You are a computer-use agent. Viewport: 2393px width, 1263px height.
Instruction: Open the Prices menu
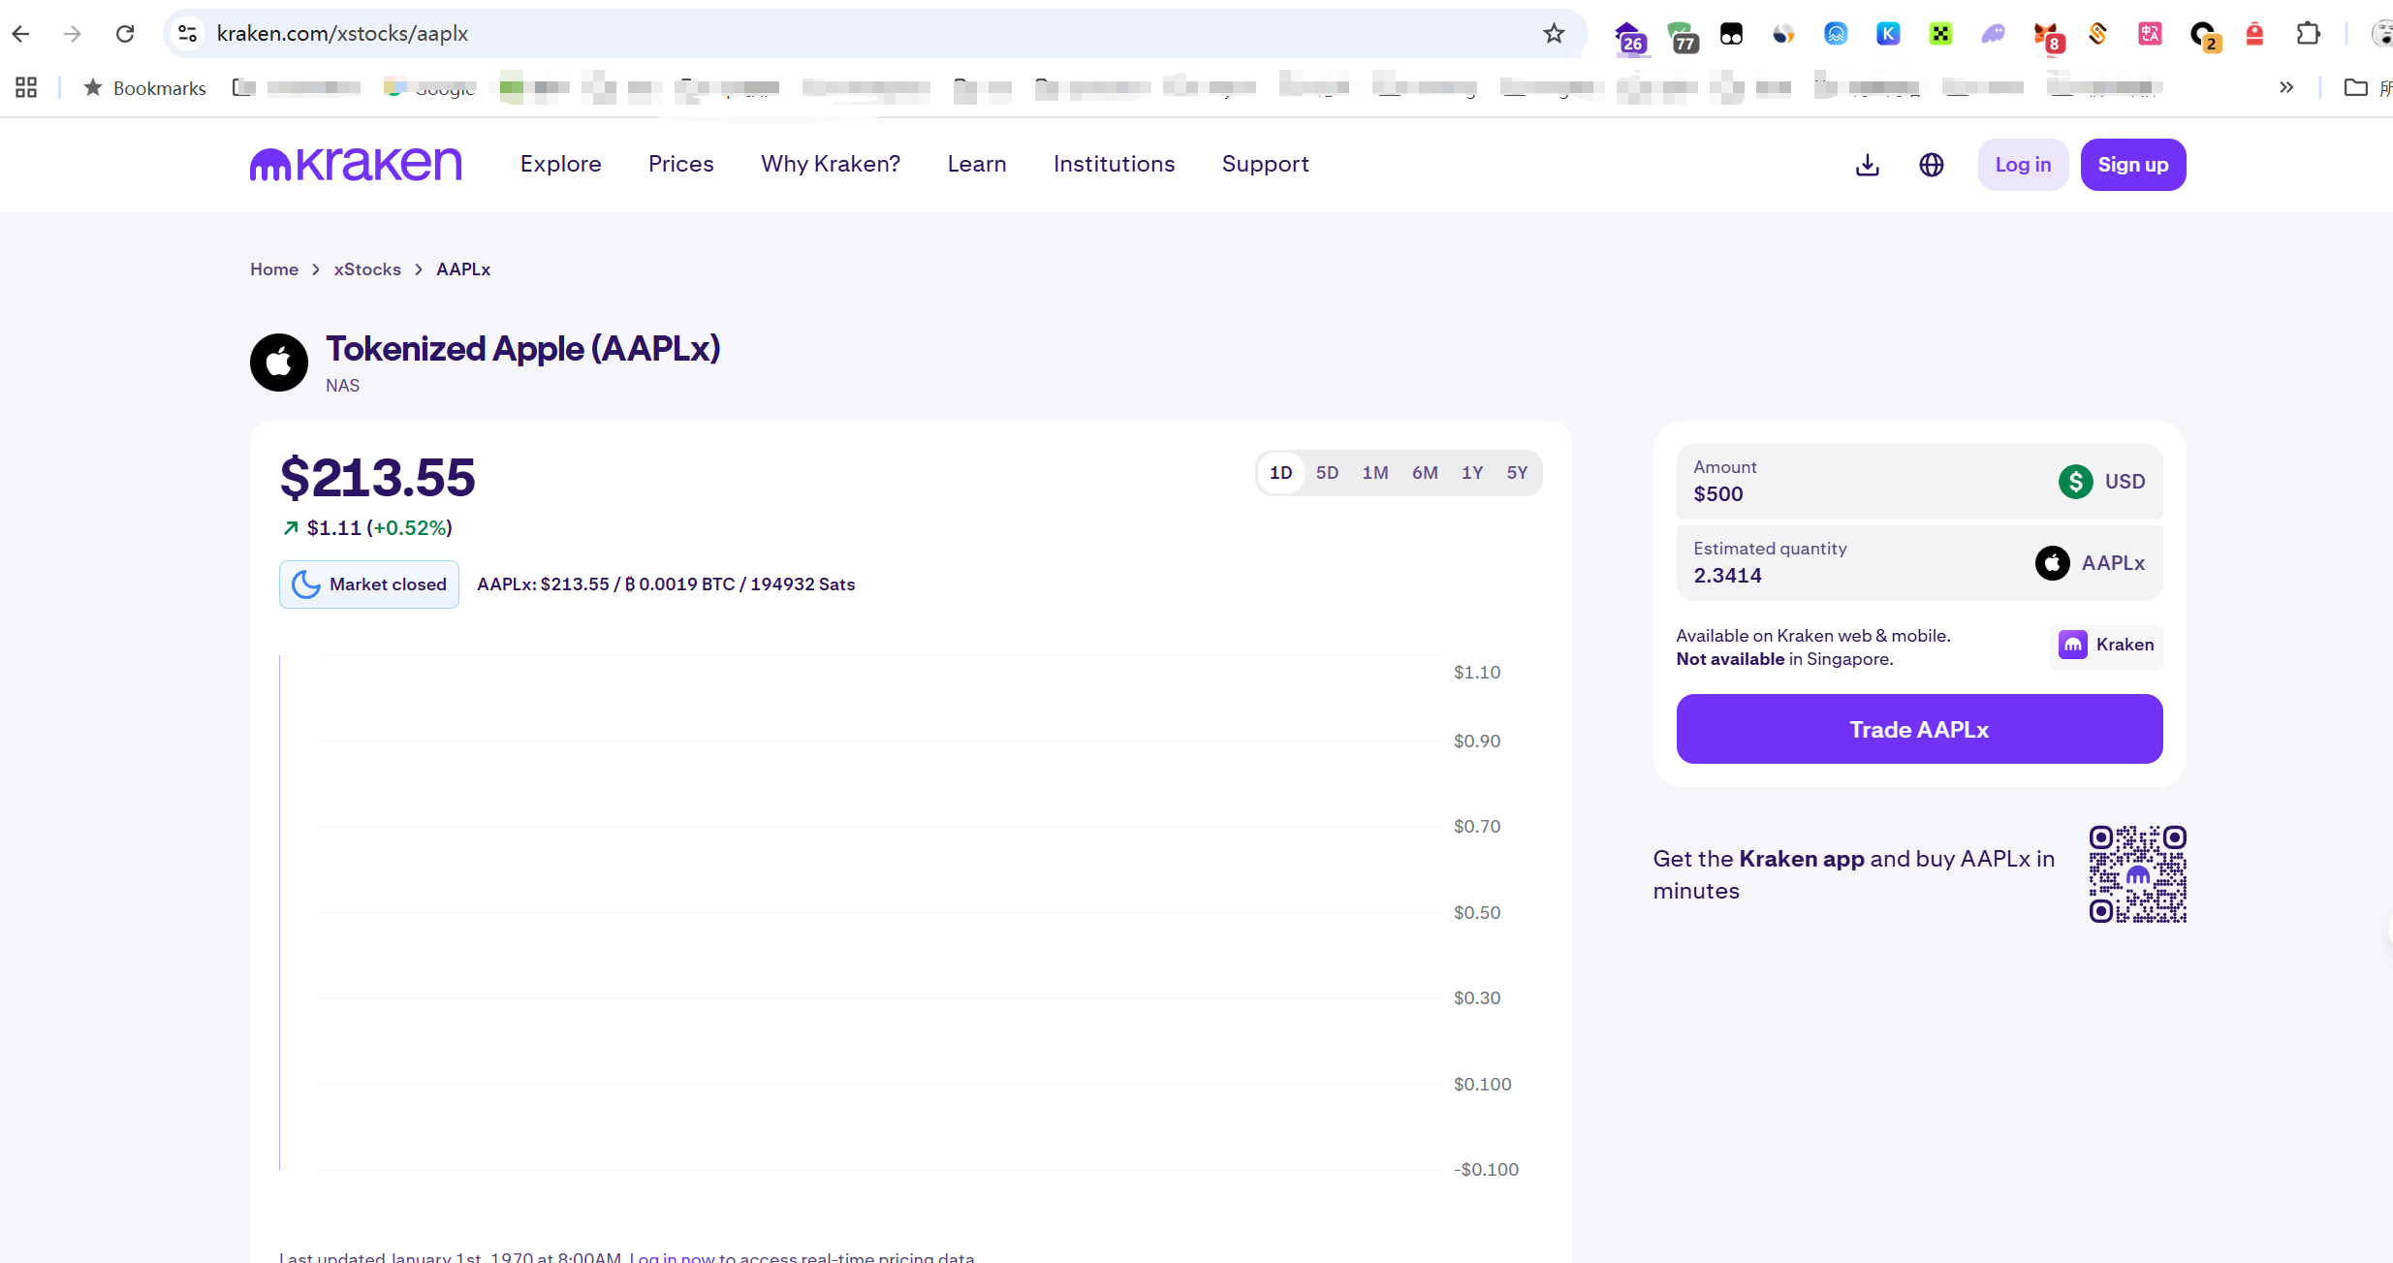click(x=680, y=164)
